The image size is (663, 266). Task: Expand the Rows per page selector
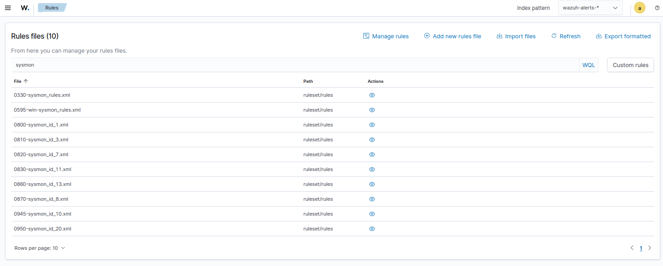40,248
